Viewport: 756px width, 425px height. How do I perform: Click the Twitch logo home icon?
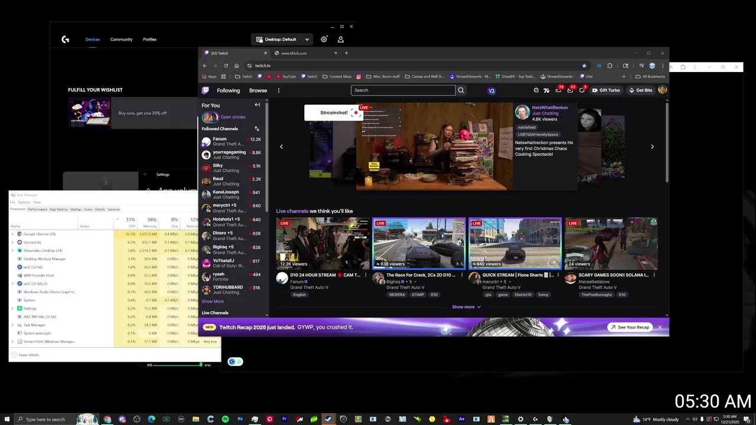coord(205,90)
